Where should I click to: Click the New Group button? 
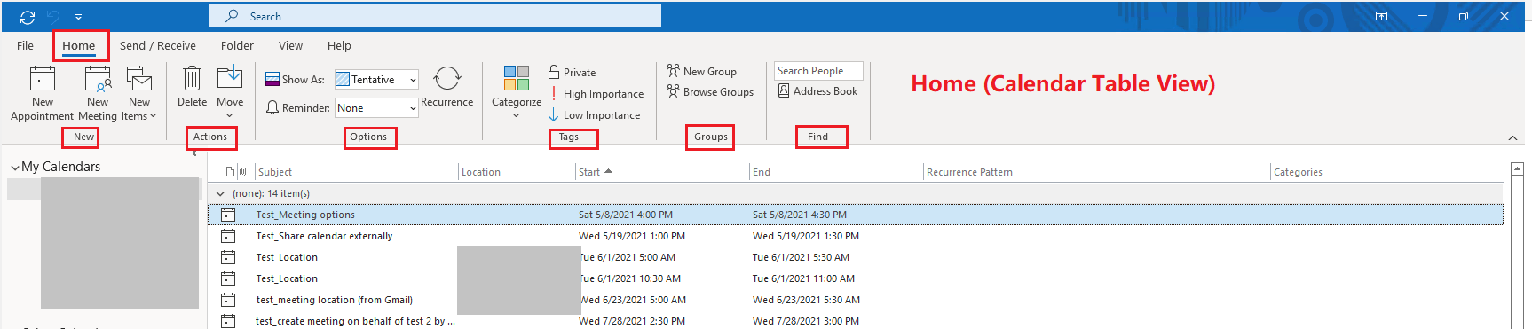tap(702, 71)
